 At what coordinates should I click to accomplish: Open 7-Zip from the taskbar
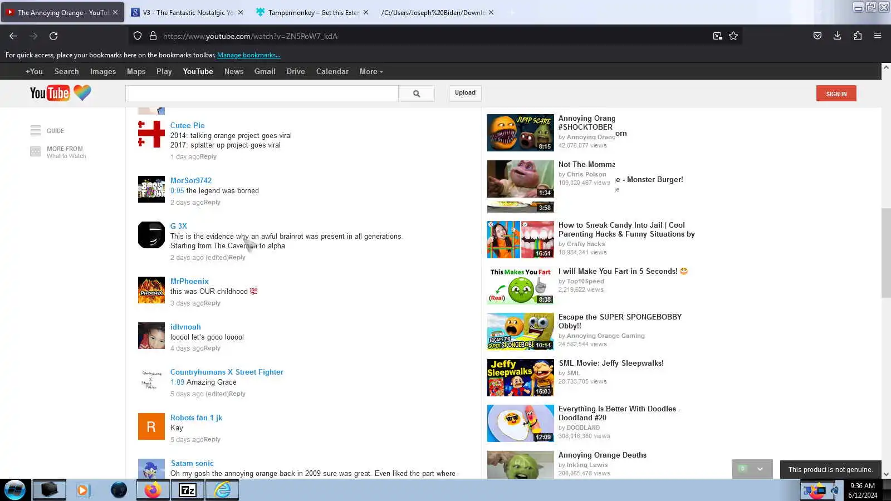click(188, 490)
